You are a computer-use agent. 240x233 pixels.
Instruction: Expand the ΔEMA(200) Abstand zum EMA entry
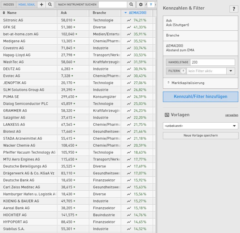(200, 48)
